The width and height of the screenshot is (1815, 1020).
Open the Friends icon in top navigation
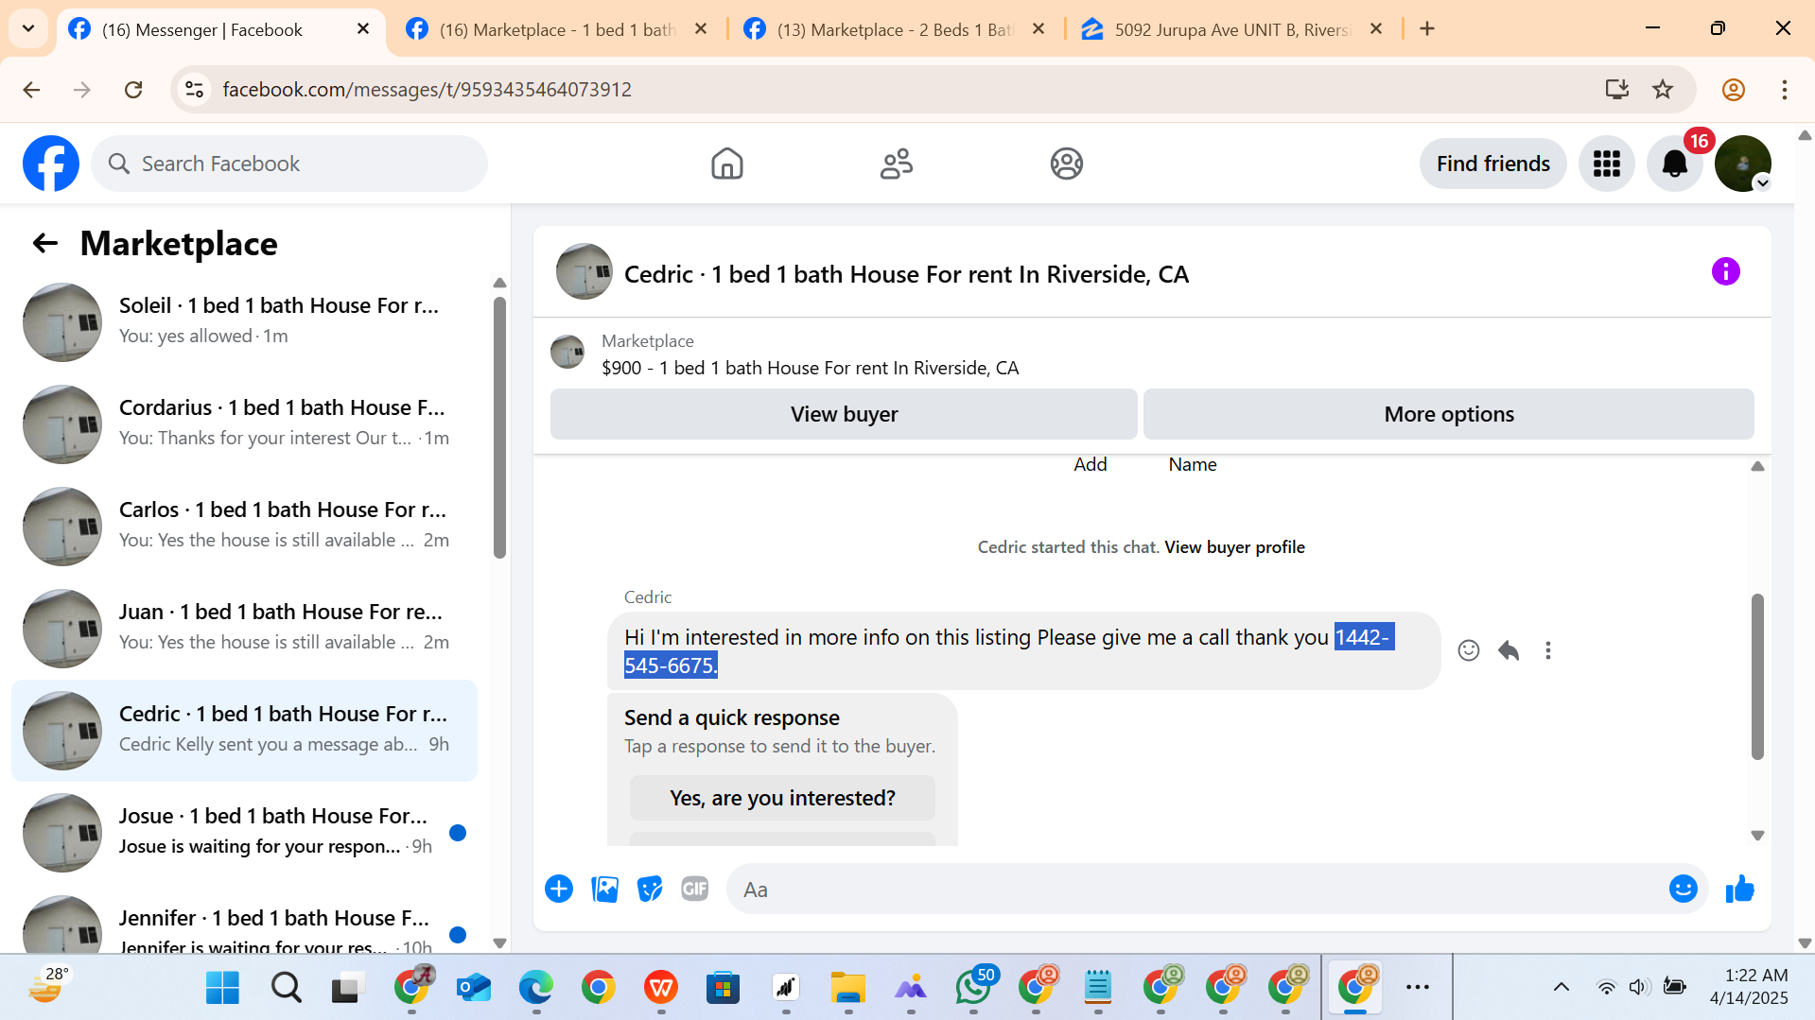tap(897, 164)
